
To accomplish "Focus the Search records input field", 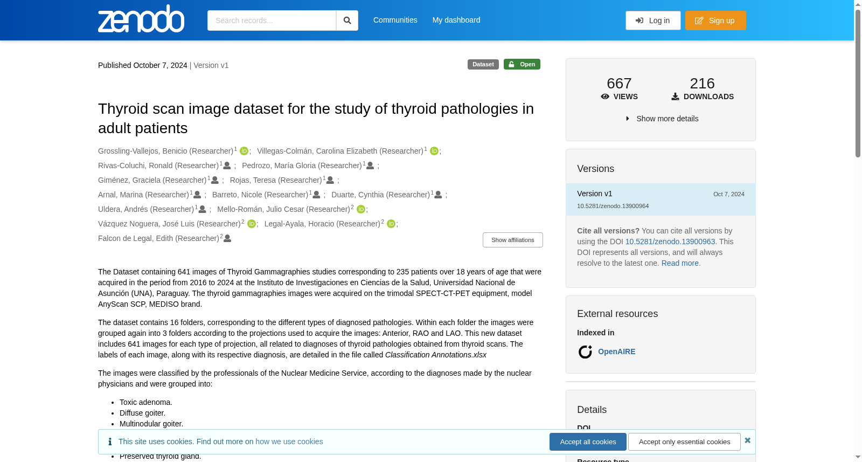I will [x=272, y=20].
